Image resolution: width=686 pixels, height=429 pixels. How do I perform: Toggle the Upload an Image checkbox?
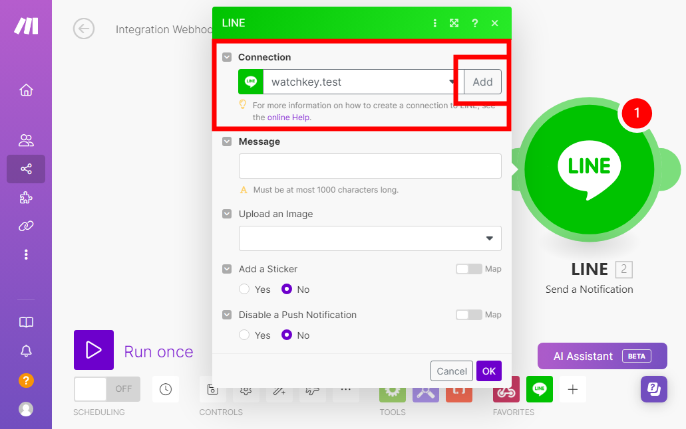227,214
